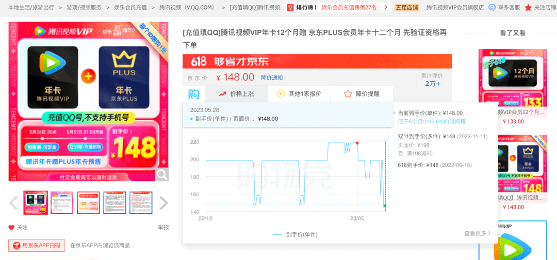
Task: Open 娱乐会员充值榜第27名 ranking link
Action: pos(349,7)
